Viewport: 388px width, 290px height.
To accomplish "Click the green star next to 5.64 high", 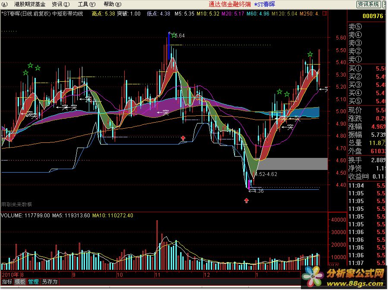I will point(173,35).
